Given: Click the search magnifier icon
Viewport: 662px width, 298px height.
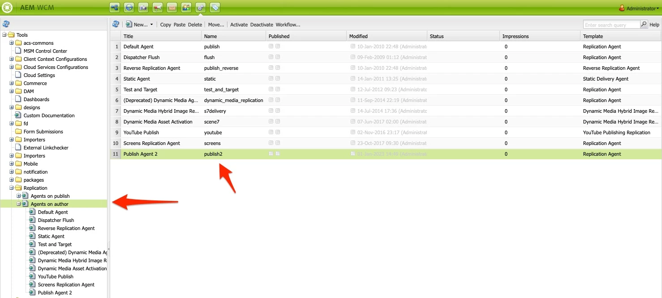Looking at the screenshot, I should (x=644, y=24).
